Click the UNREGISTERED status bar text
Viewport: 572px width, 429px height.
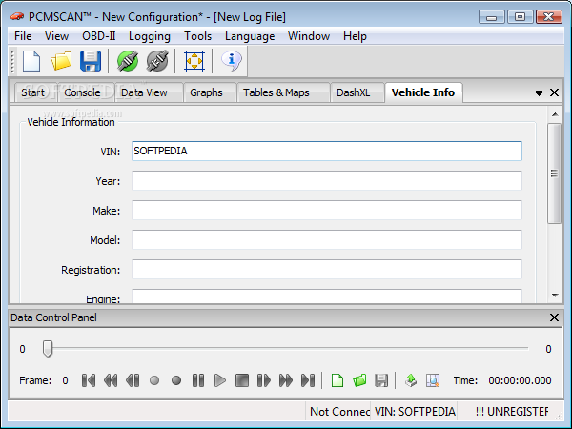[x=511, y=412]
